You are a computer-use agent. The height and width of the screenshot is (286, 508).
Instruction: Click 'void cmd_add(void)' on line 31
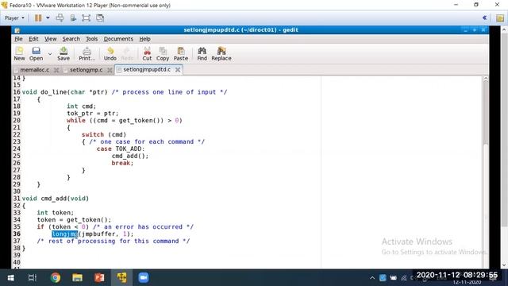56,199
